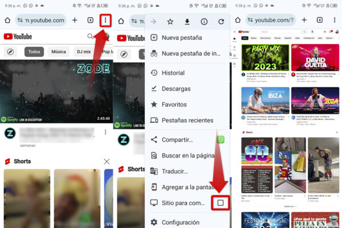Dismiss the Shorts shelf with the X
The width and height of the screenshot is (342, 228).
107,162
